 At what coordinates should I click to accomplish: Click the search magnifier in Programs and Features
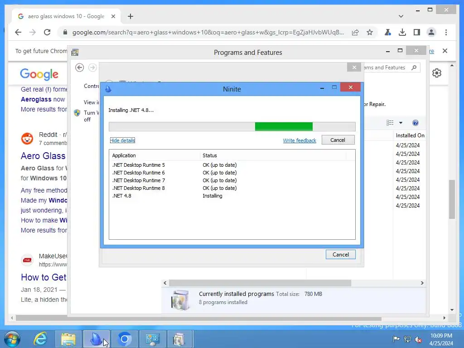point(414,68)
